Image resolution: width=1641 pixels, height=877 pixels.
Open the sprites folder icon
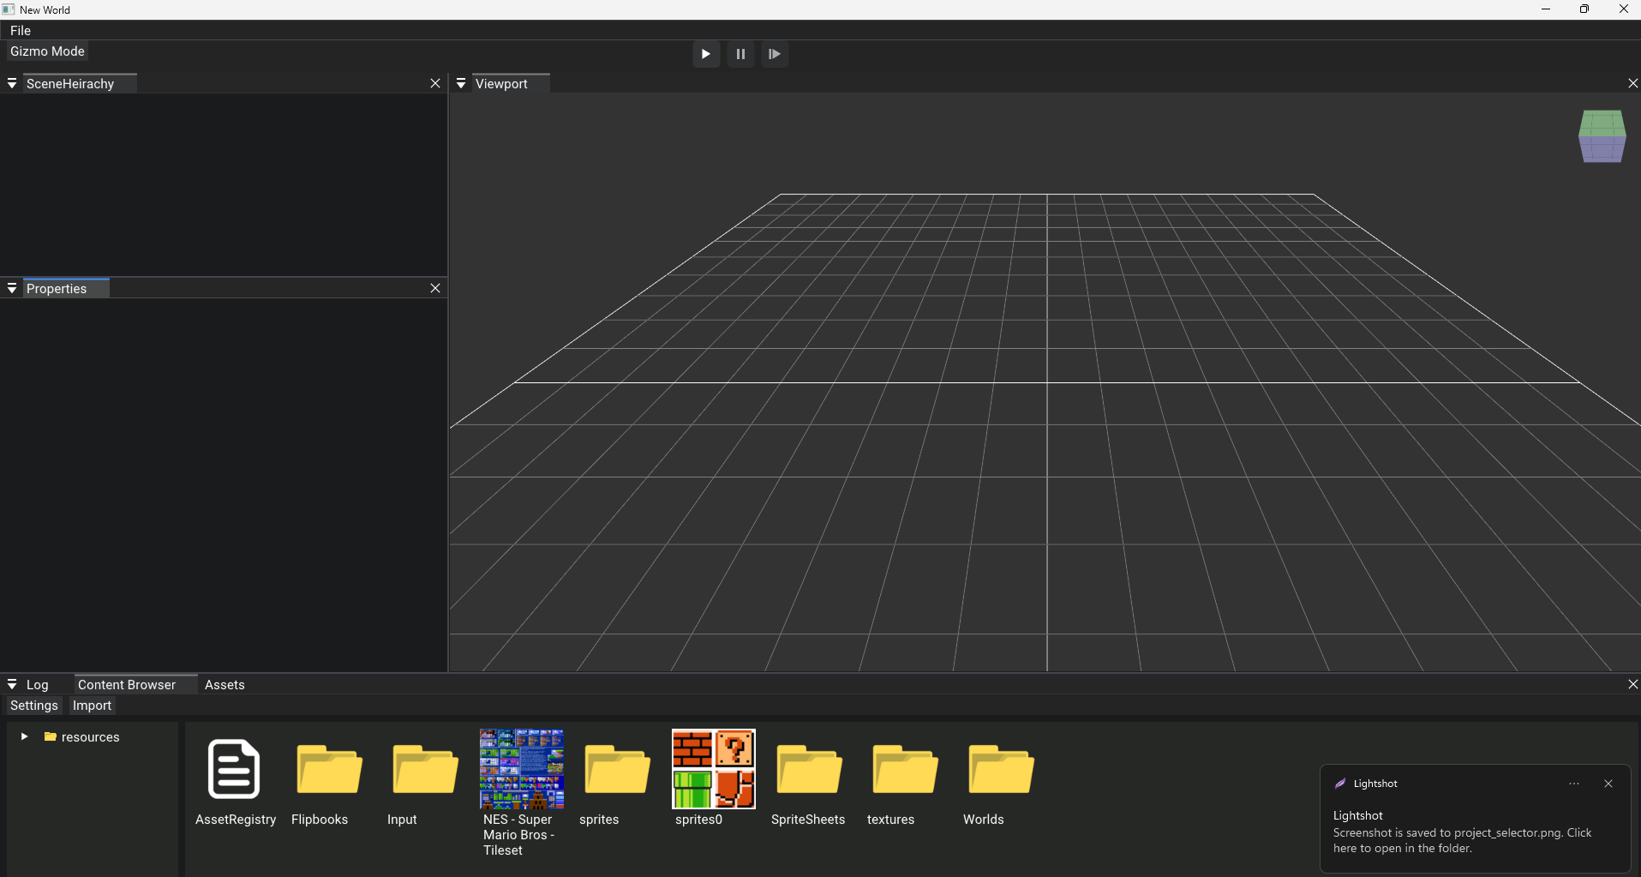click(617, 769)
